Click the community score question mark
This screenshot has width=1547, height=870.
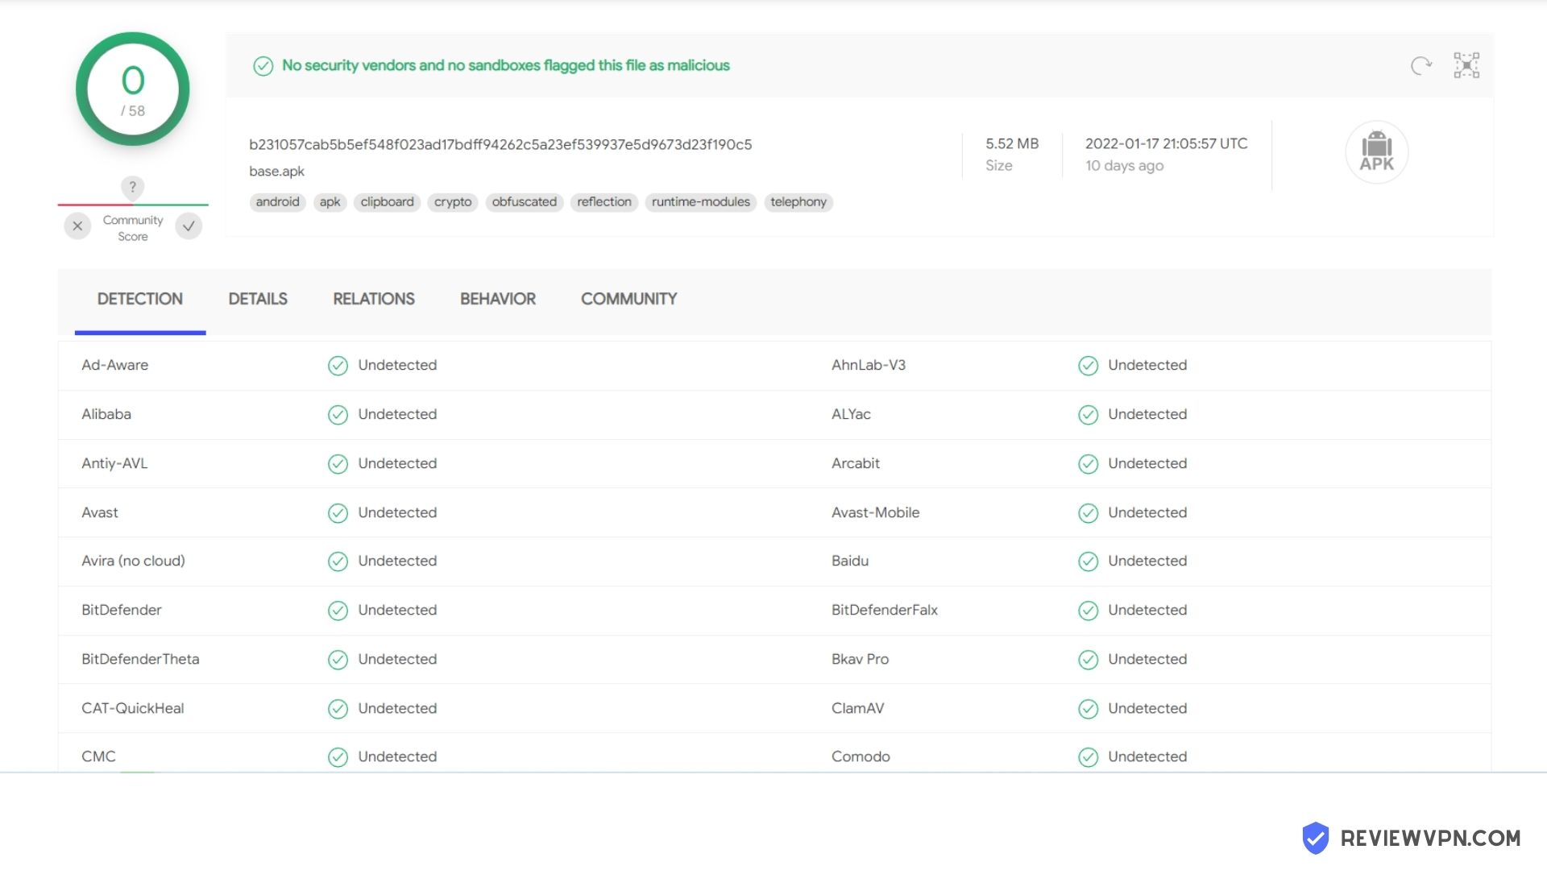pos(133,187)
